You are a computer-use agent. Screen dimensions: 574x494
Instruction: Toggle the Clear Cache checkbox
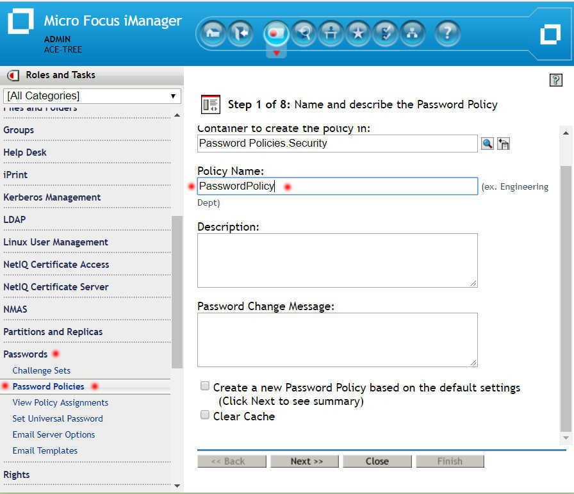[x=204, y=415]
